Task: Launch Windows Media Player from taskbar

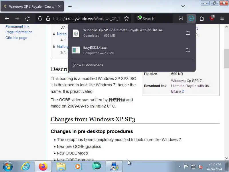Action: tap(78, 167)
